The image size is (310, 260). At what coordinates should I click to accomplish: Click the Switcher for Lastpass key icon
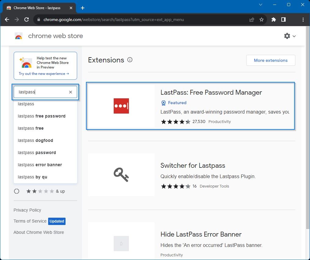121,174
